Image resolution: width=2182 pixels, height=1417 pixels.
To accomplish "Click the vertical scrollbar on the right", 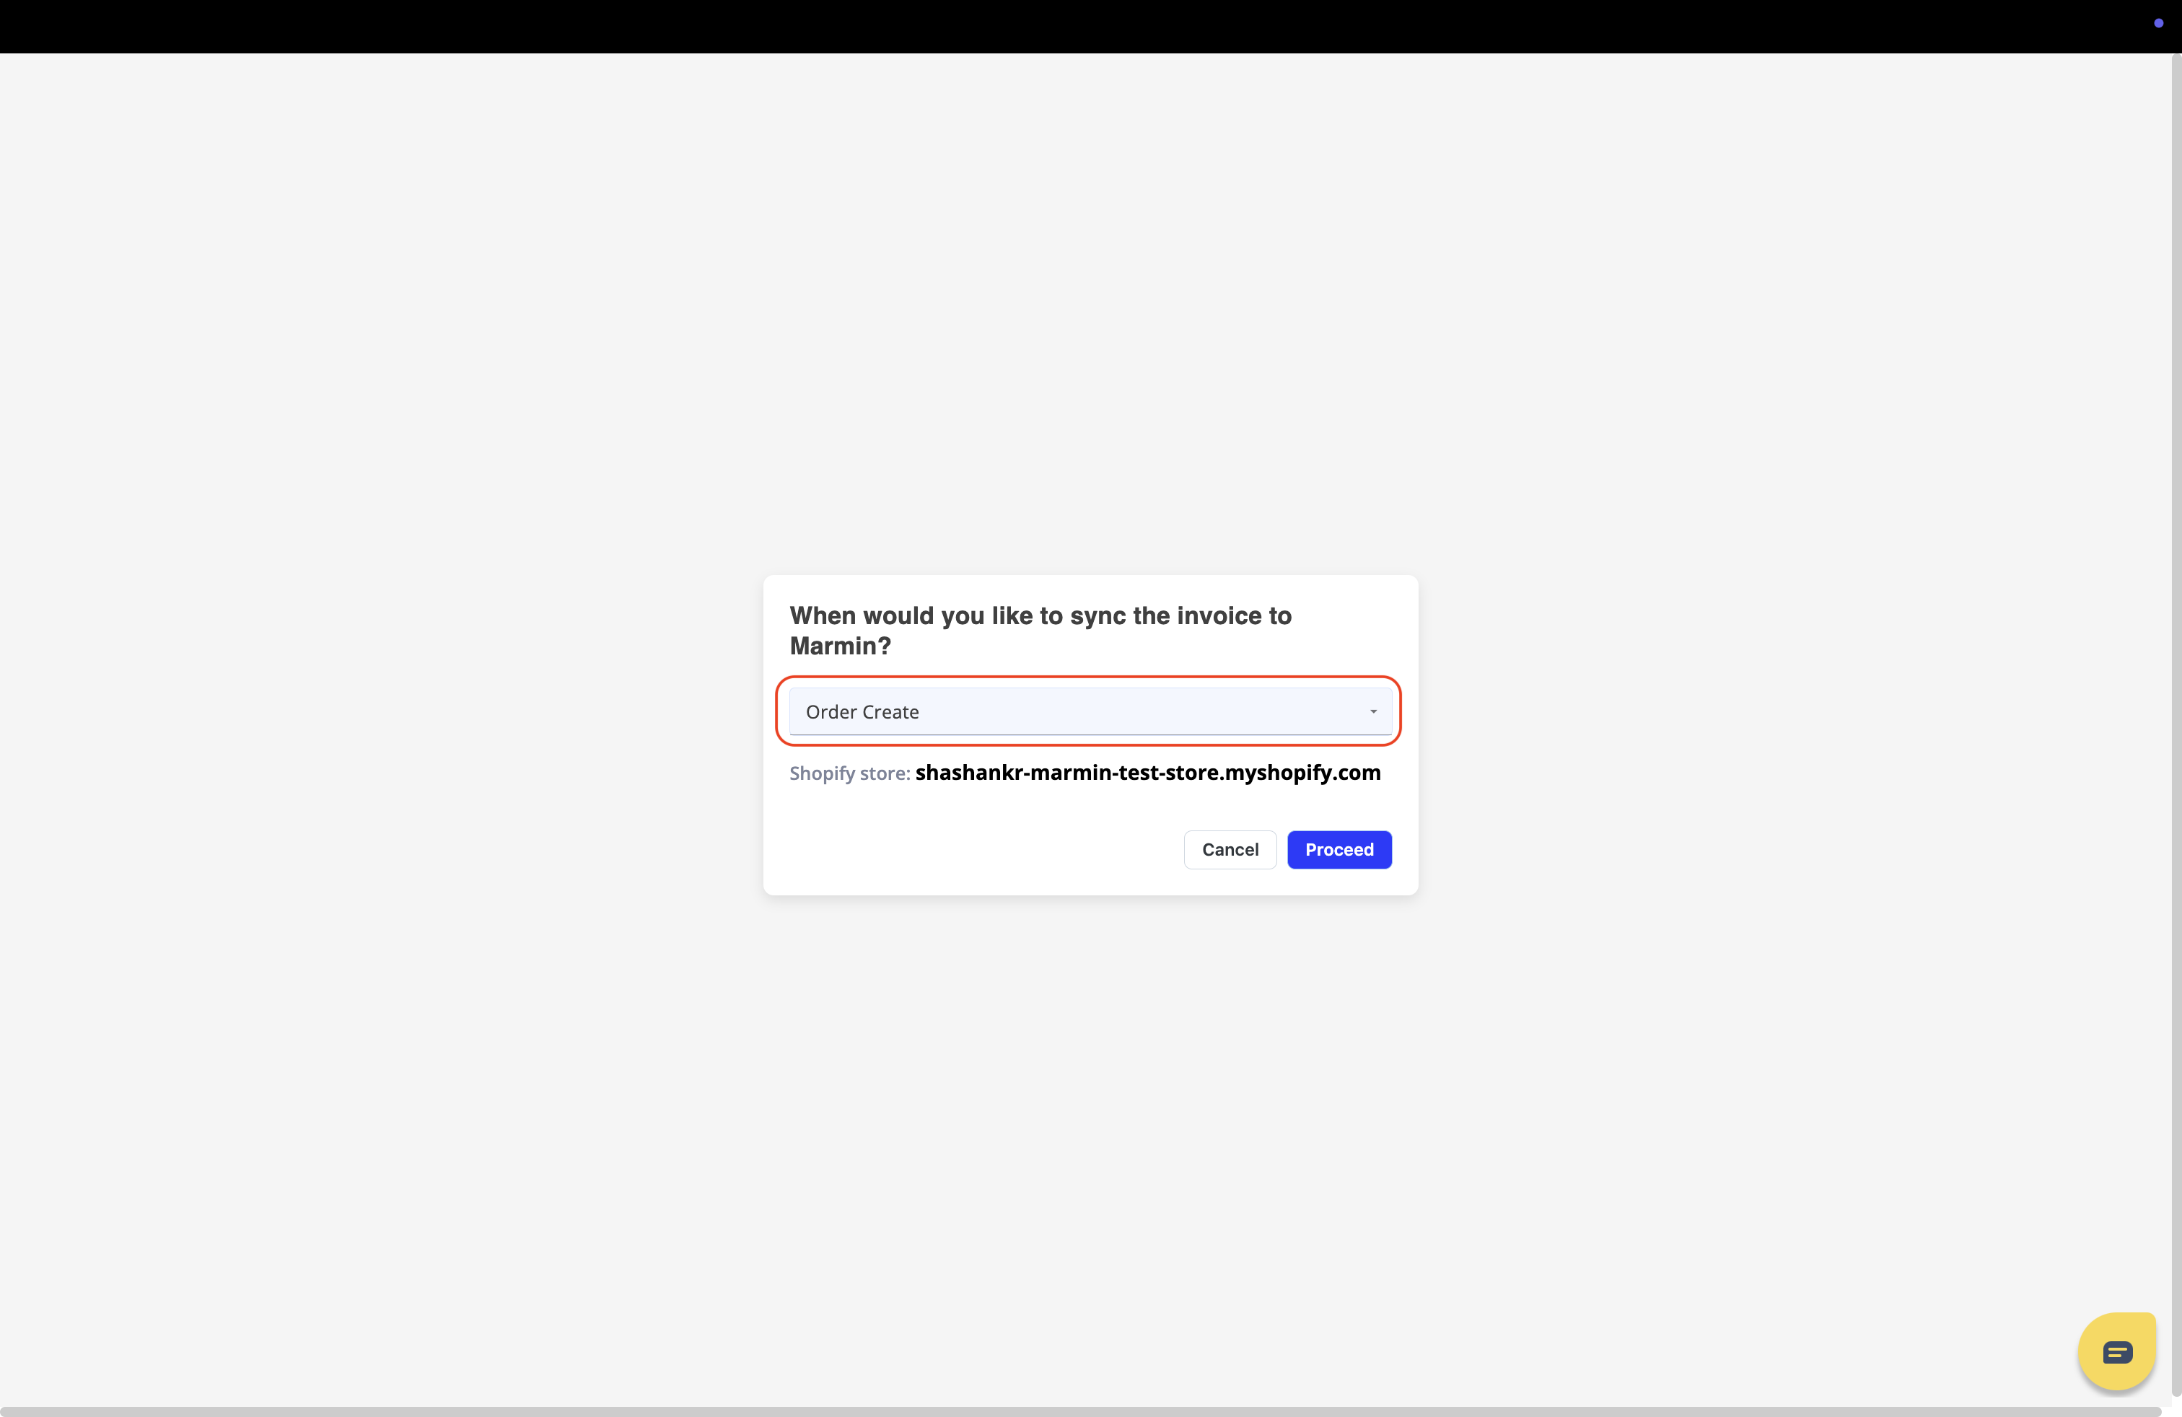I will (2176, 724).
